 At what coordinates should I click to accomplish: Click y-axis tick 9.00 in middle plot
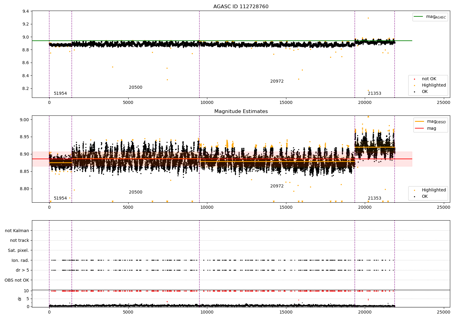[24, 120]
